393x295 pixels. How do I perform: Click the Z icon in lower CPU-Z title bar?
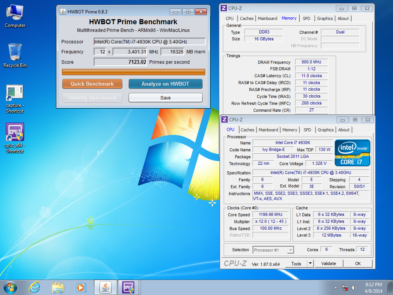[x=225, y=119]
